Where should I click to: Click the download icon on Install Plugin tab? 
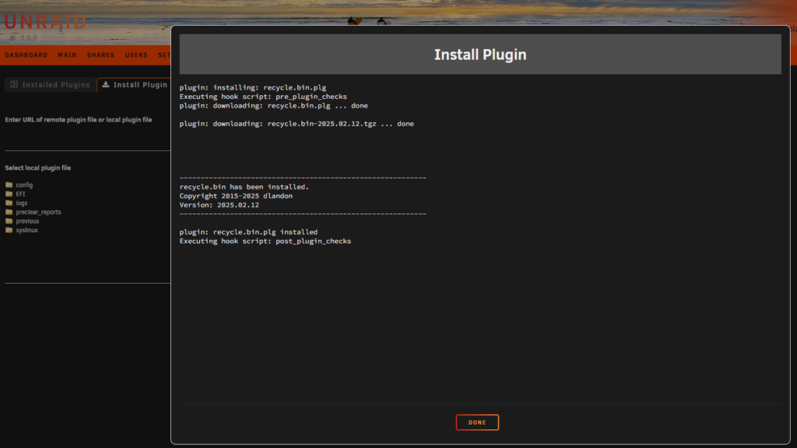pyautogui.click(x=106, y=85)
